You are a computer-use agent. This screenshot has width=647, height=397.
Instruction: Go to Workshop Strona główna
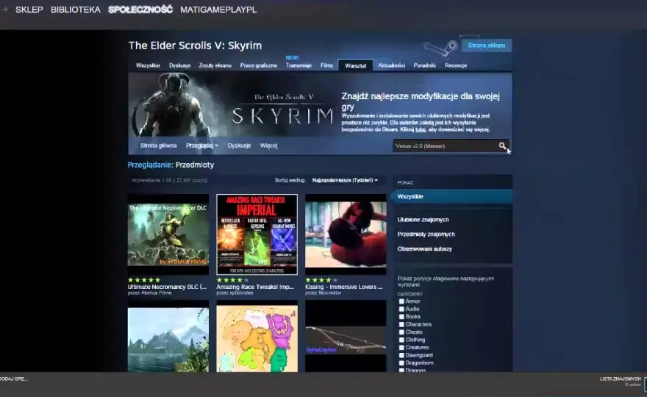158,146
